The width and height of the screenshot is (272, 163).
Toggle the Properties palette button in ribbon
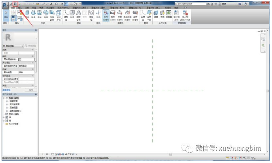pos(13,18)
